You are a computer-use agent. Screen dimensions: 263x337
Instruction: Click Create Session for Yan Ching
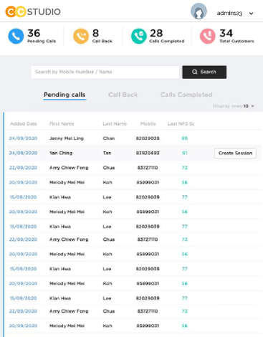tap(235, 153)
